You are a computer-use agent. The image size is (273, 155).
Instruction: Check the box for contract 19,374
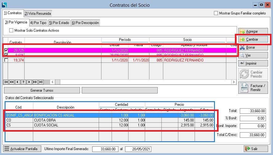tap(6, 60)
